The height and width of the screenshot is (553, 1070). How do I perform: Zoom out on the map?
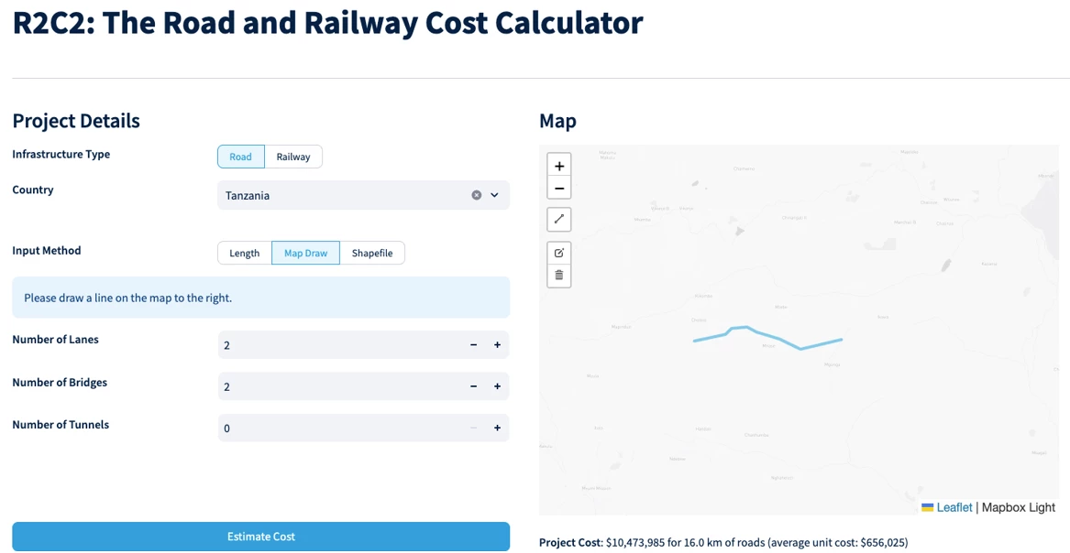point(559,188)
